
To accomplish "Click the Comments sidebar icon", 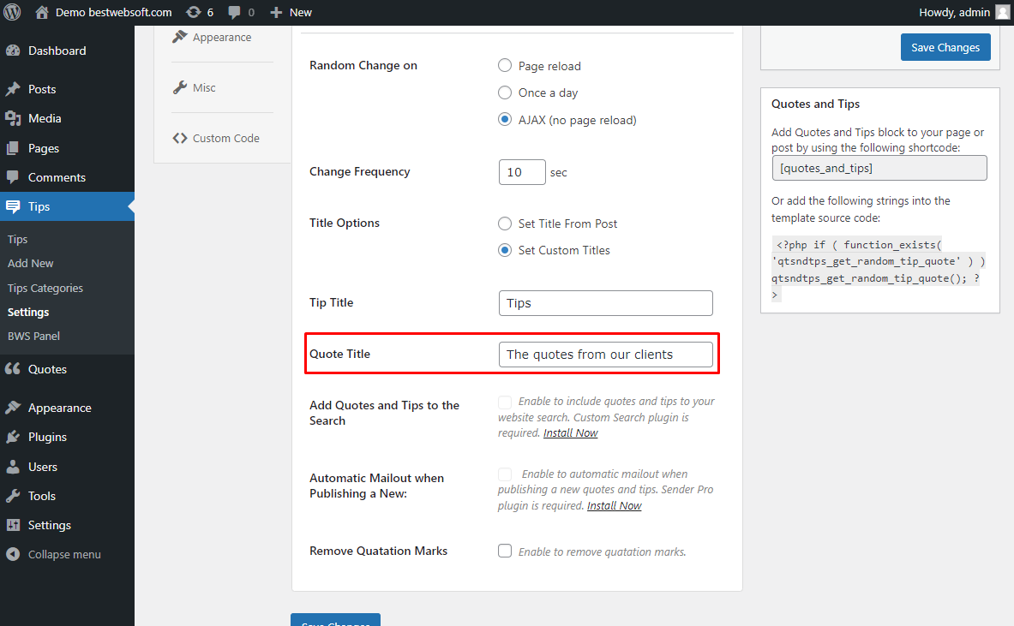I will (x=13, y=177).
